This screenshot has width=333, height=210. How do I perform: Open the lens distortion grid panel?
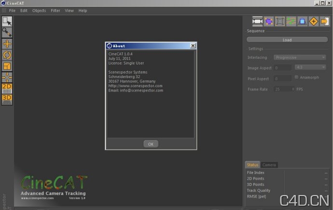pyautogui.click(x=280, y=21)
